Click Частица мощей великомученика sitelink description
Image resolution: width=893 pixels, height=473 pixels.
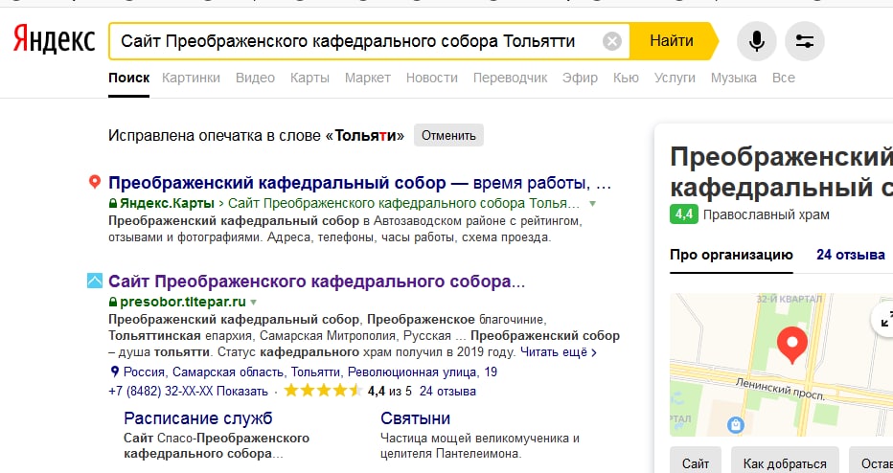click(x=479, y=445)
